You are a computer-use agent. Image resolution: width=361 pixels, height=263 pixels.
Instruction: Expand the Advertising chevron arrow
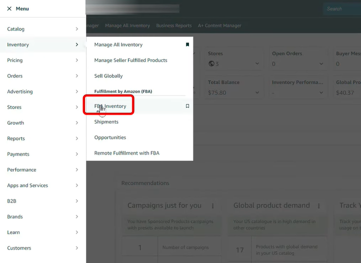77,91
